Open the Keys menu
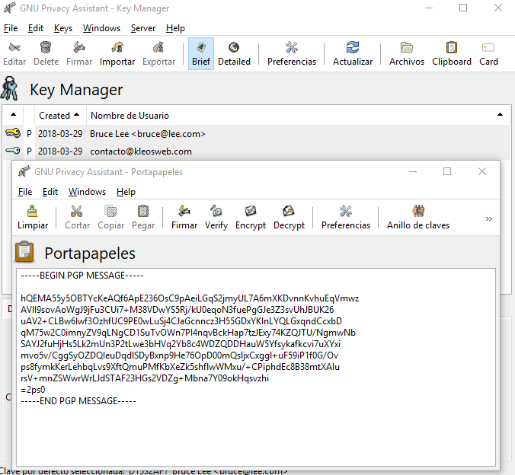 pyautogui.click(x=63, y=28)
